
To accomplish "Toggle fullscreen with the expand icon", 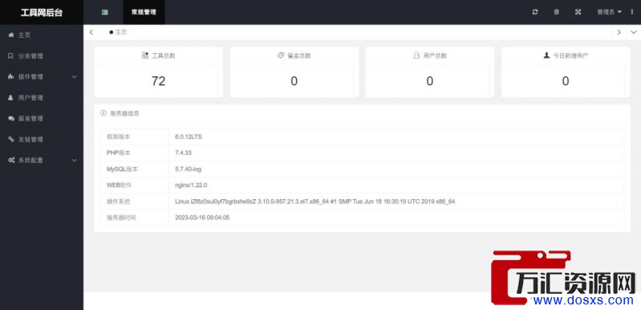I will (578, 12).
